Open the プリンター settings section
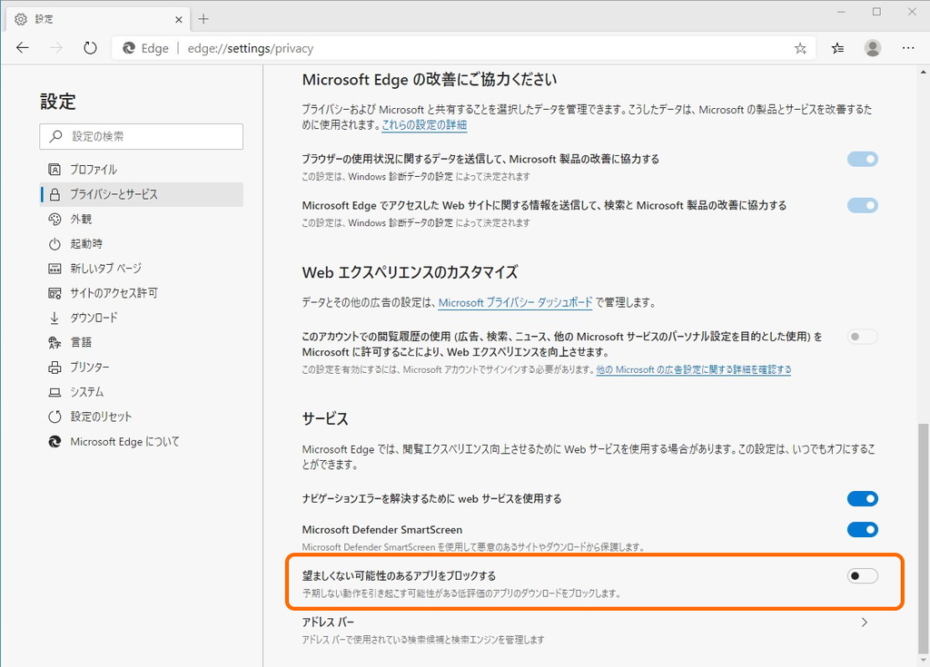 click(90, 367)
